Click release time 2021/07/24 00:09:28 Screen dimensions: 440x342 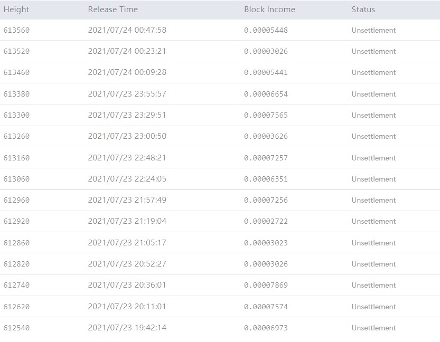(x=127, y=72)
